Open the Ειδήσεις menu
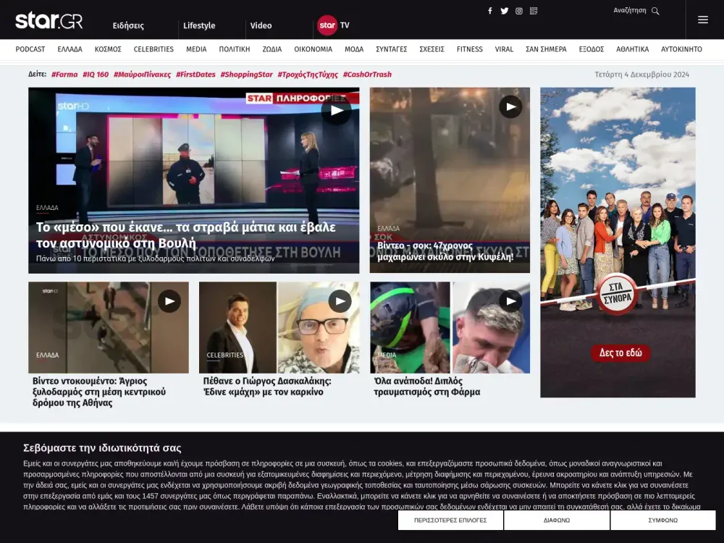Viewport: 724px width, 543px height. pyautogui.click(x=128, y=26)
